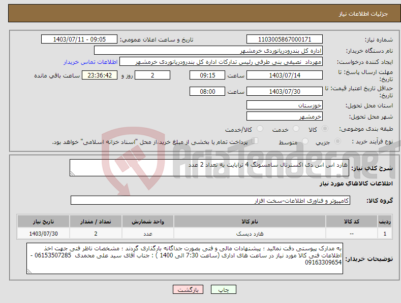Viewport: 401px width, 303px height.
Task: Click the تاریخ نیاز column header
Action: coord(44,221)
